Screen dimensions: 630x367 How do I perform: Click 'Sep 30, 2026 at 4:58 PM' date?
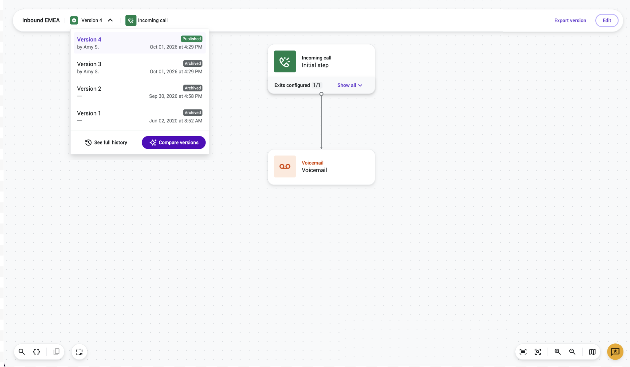176,96
